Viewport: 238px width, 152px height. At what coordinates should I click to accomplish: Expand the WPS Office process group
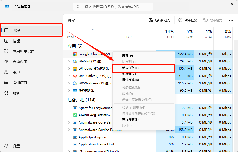pyautogui.click(x=69, y=76)
